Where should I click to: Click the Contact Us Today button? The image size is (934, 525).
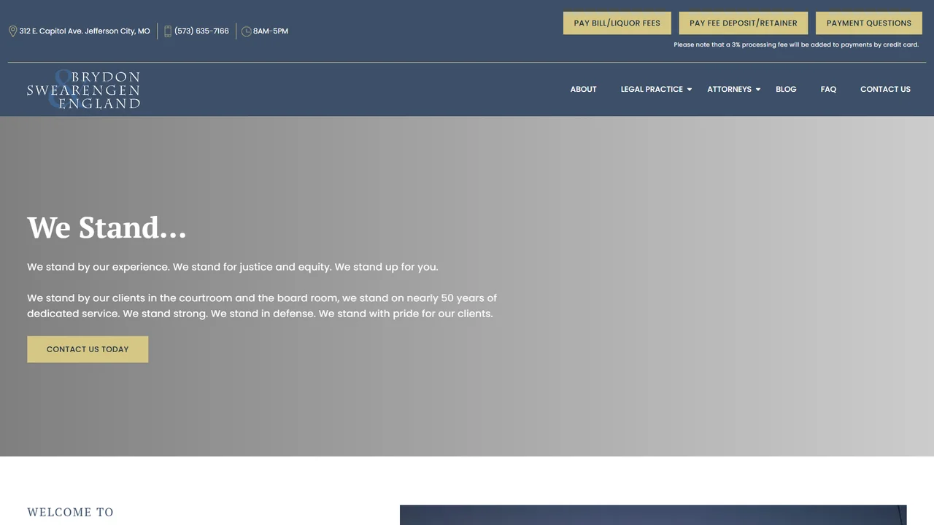pos(88,349)
